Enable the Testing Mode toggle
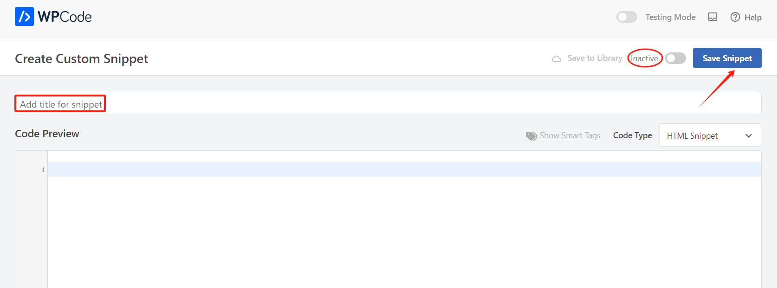This screenshot has height=288, width=777. click(x=627, y=17)
